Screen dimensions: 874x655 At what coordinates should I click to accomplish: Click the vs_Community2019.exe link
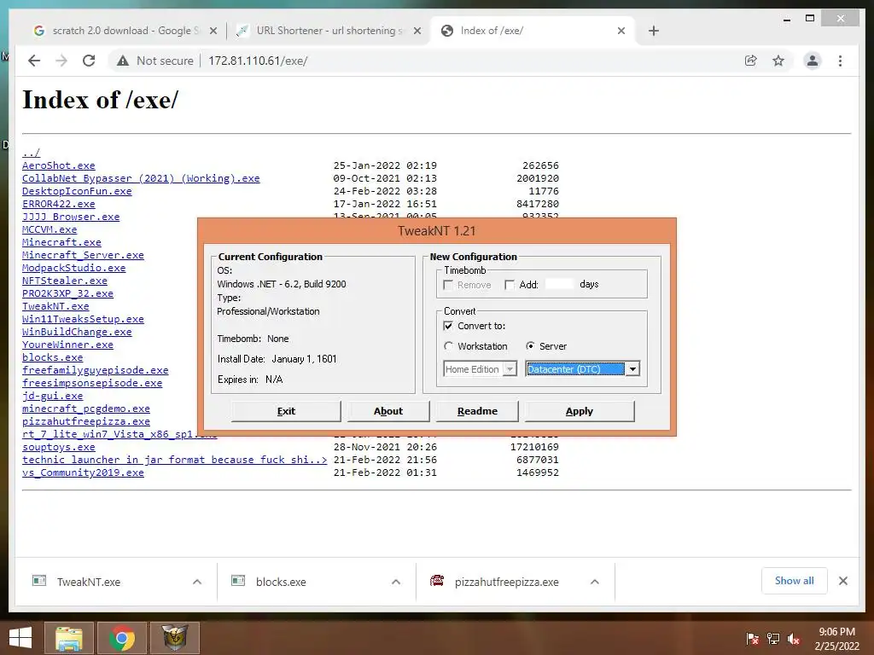click(83, 472)
